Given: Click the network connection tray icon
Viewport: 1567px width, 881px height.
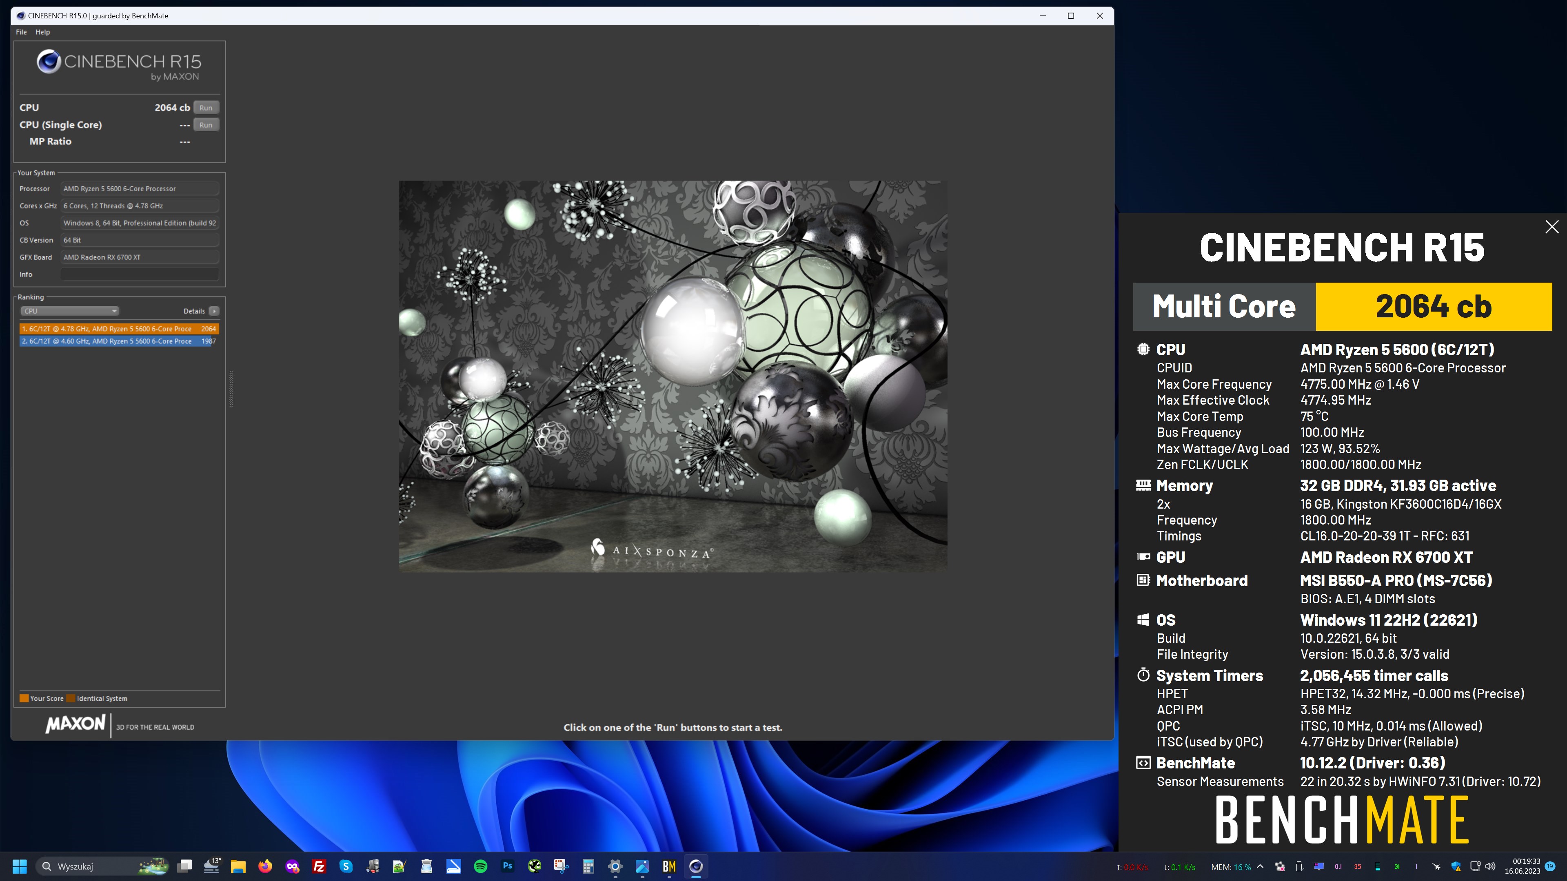Looking at the screenshot, I should tap(1475, 866).
